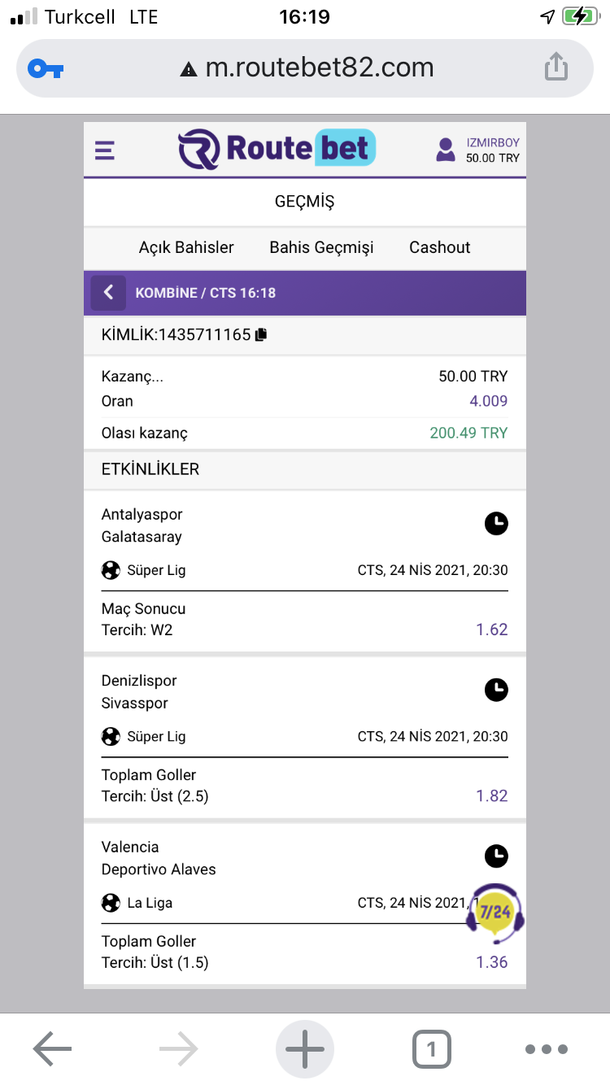Copy the bet ID with copy icon

coord(261,334)
